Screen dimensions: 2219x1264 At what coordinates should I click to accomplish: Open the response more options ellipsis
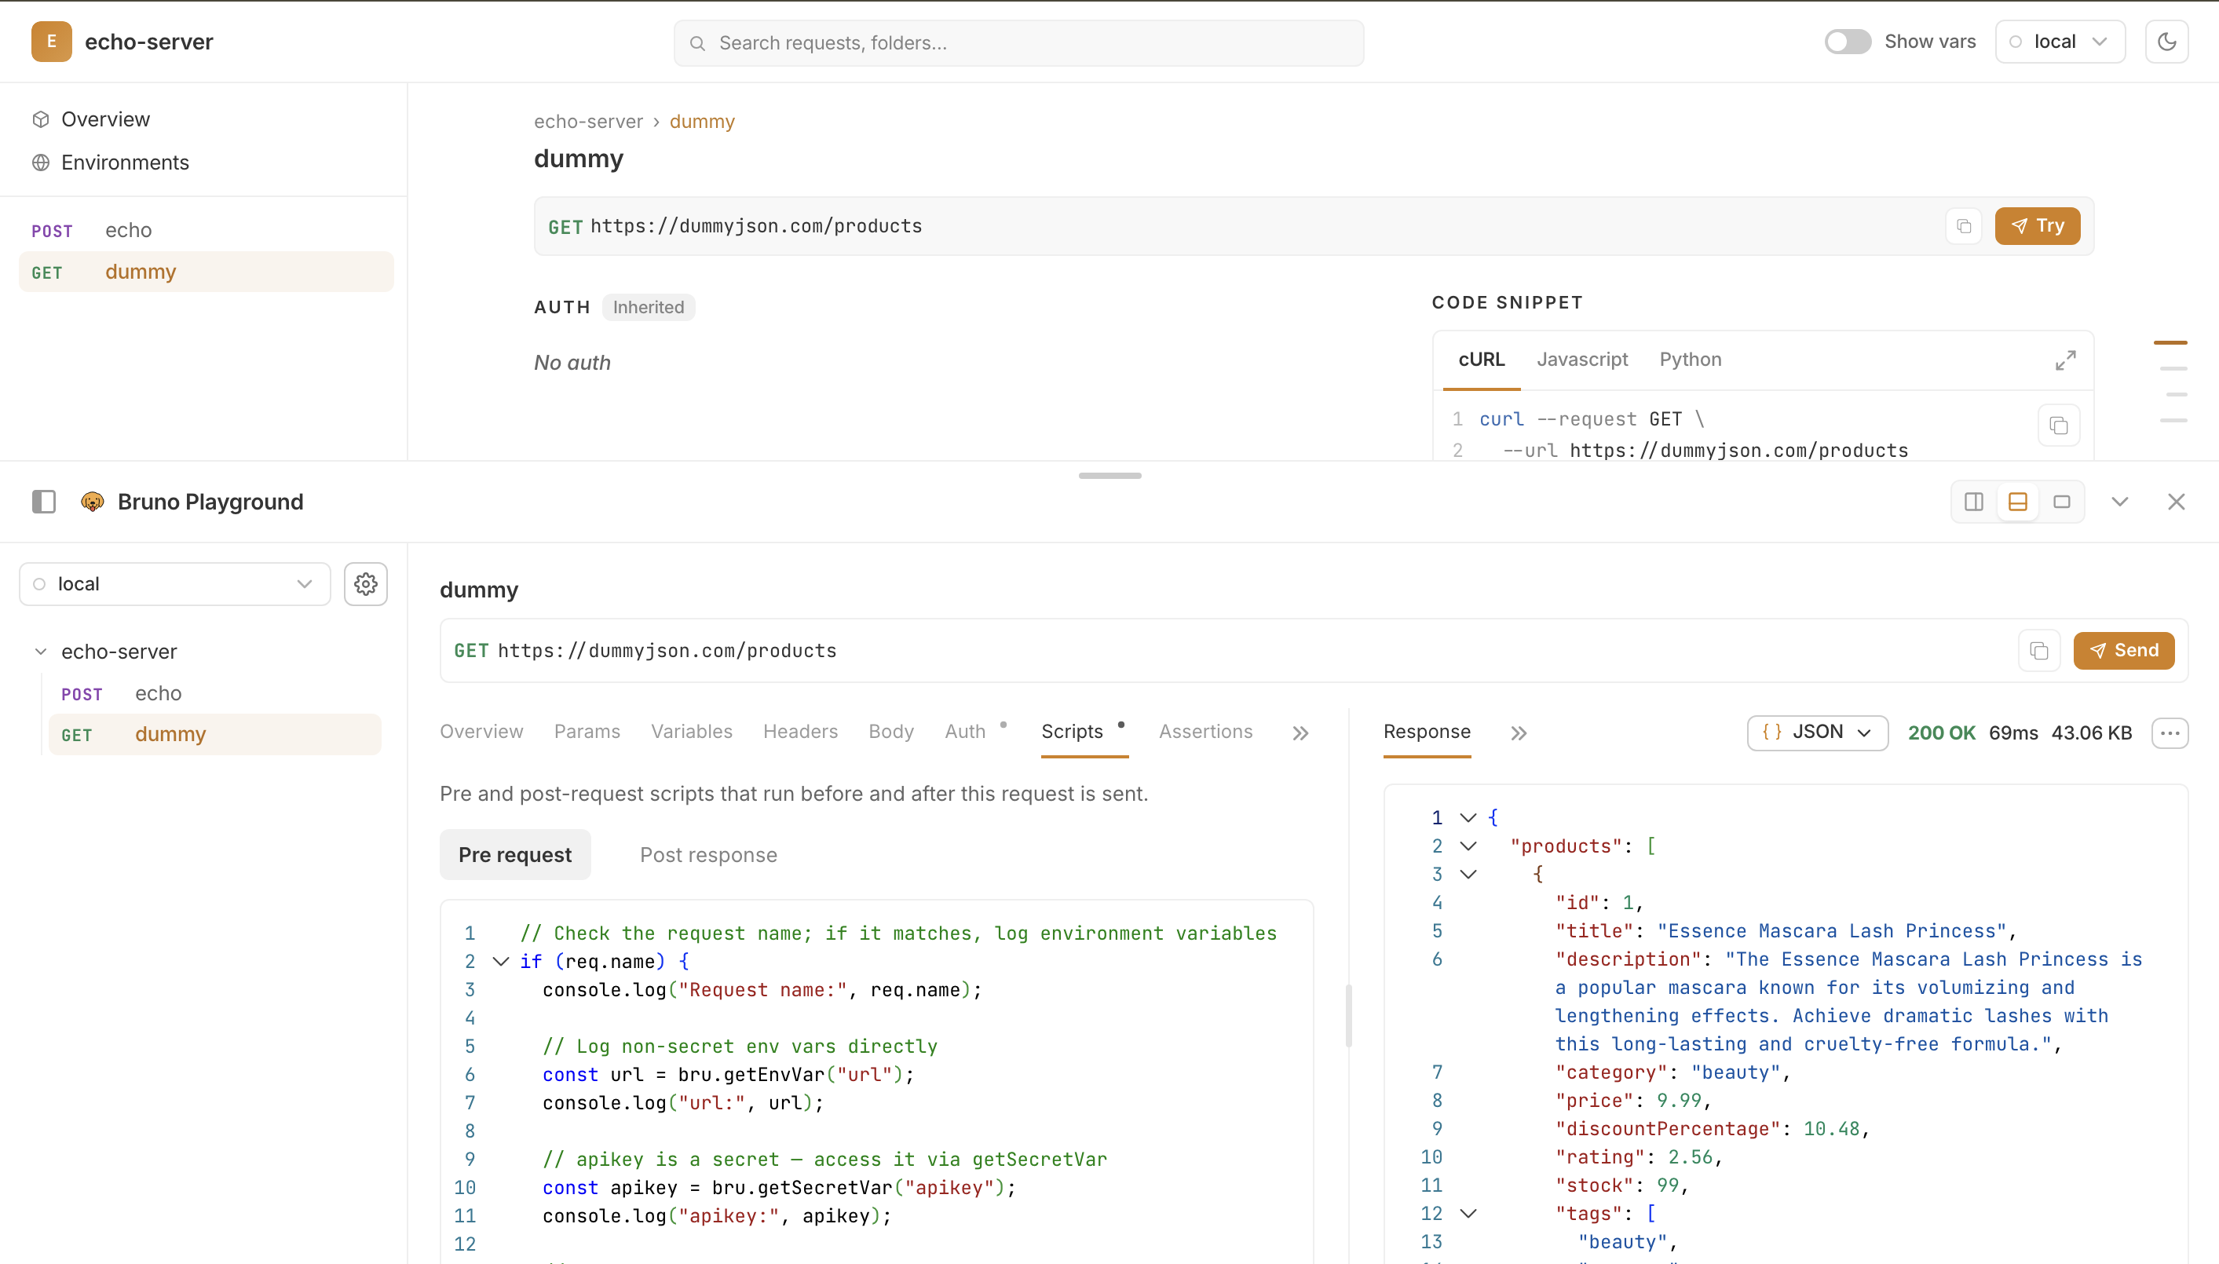point(2170,732)
